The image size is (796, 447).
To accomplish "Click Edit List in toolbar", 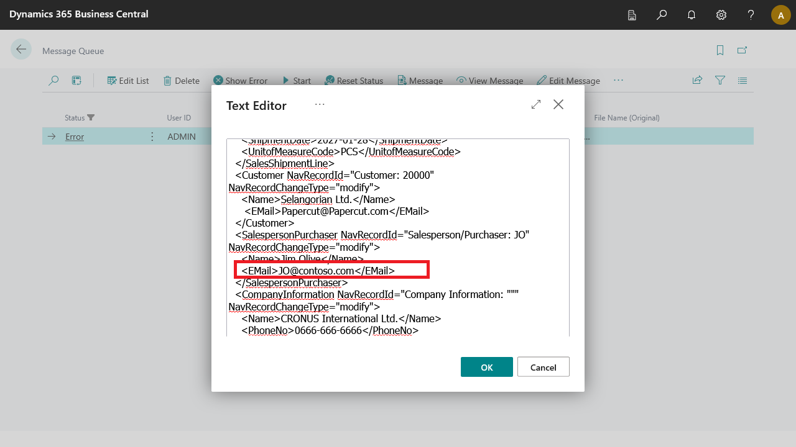I will [128, 81].
